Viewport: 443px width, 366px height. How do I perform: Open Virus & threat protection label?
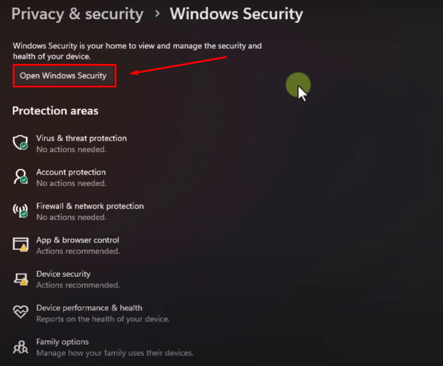click(81, 138)
